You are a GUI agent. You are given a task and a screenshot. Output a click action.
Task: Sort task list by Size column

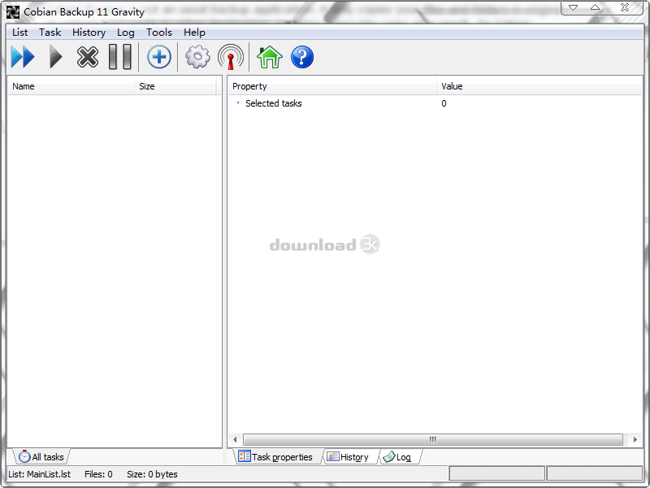pos(175,86)
